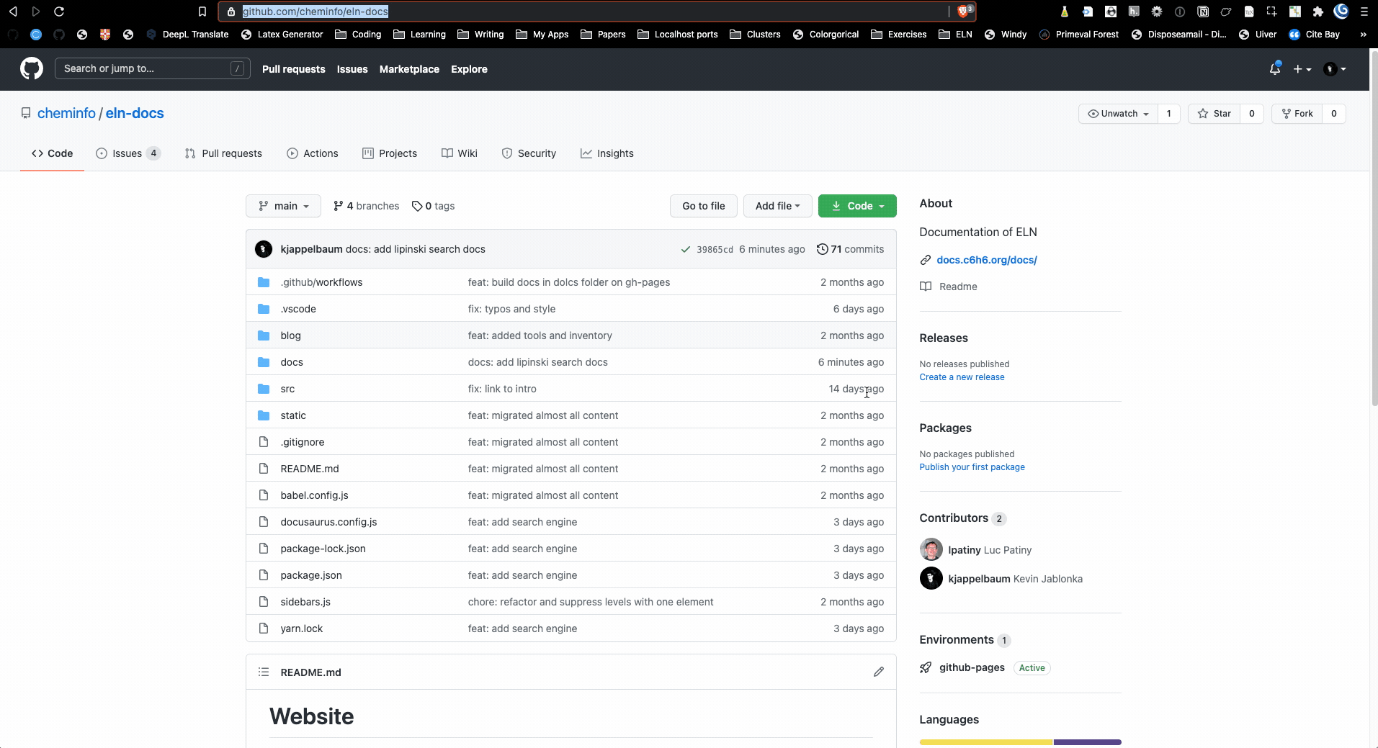Open the green Code dropdown button
Viewport: 1378px width, 748px height.
coord(857,206)
